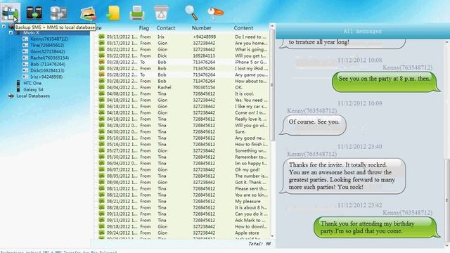The width and height of the screenshot is (450, 253).
Task: Select the 'Apple store' message row
Action: click(183, 233)
